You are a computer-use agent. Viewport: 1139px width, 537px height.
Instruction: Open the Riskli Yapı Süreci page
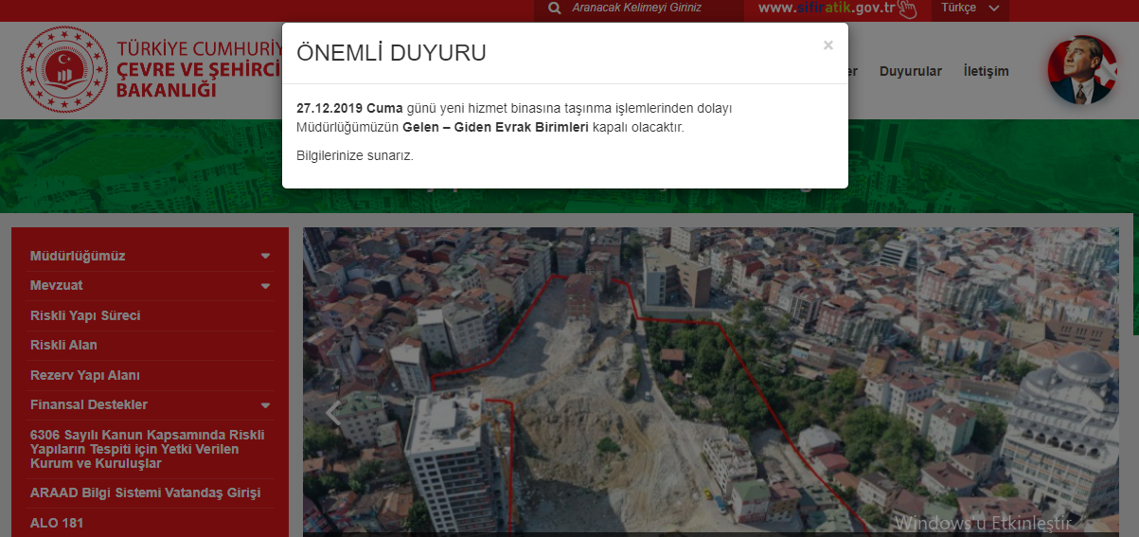pos(85,315)
